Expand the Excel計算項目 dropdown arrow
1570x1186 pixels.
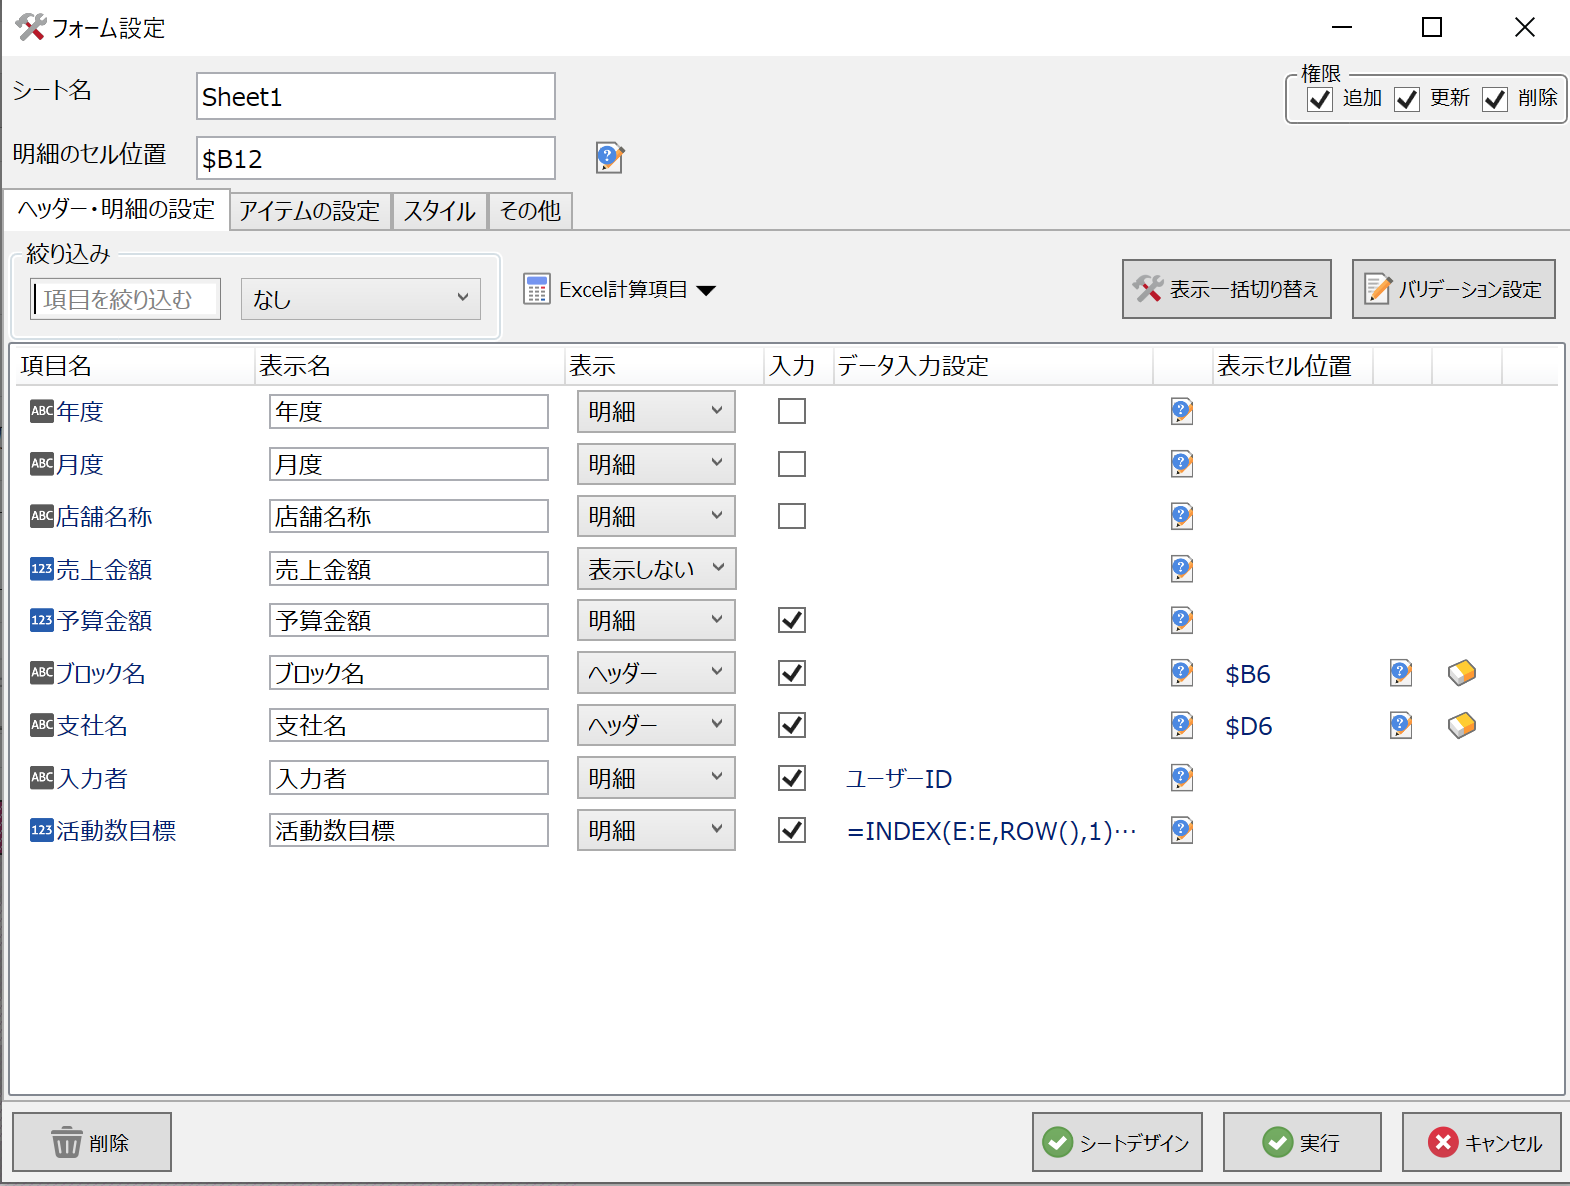[707, 291]
